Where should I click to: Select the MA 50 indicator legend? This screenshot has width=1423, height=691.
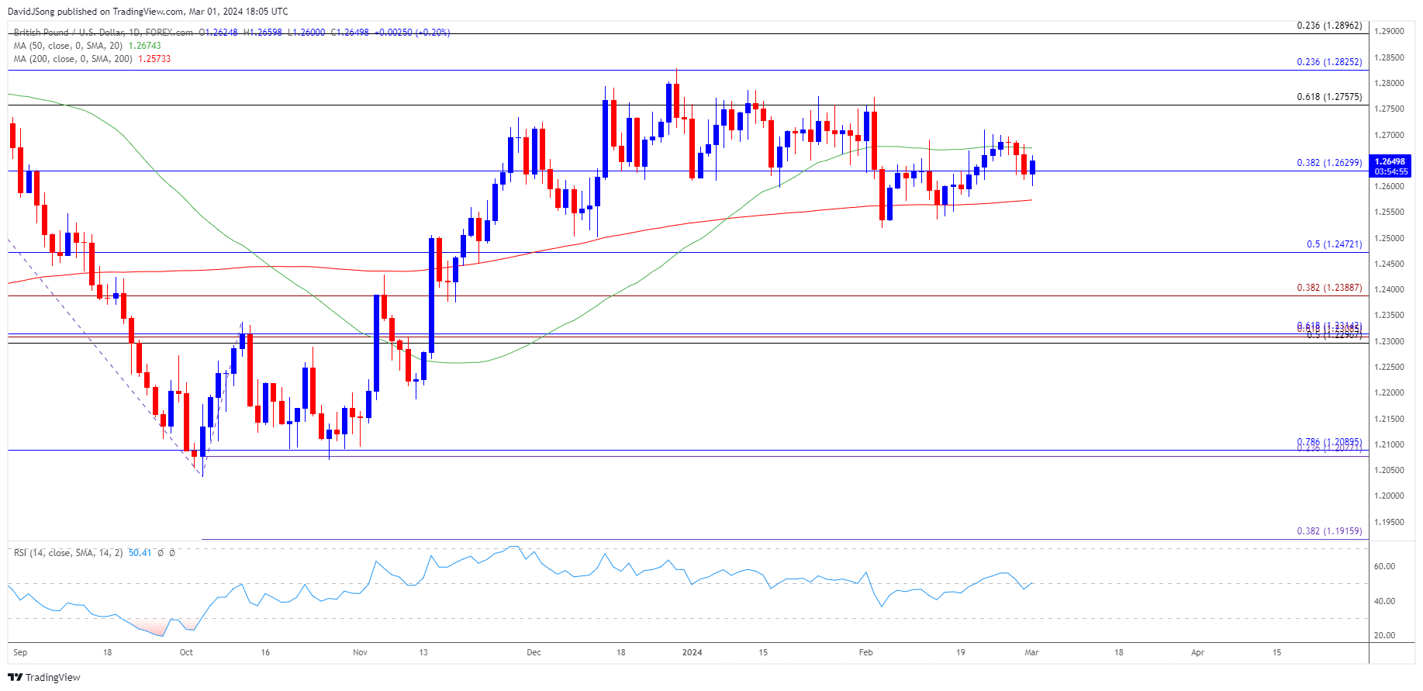coord(69,46)
